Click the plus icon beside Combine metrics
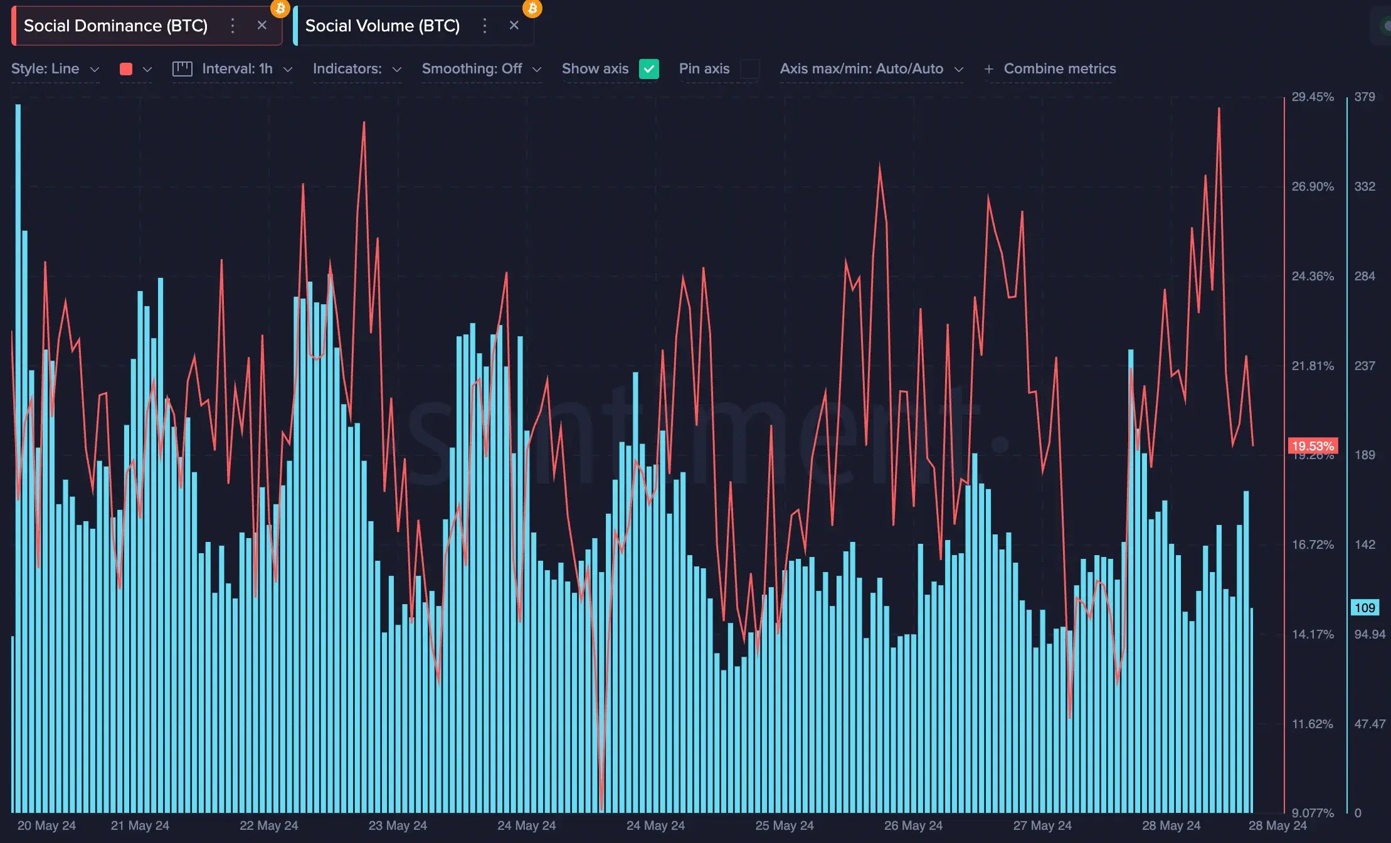The width and height of the screenshot is (1391, 843). (x=989, y=70)
